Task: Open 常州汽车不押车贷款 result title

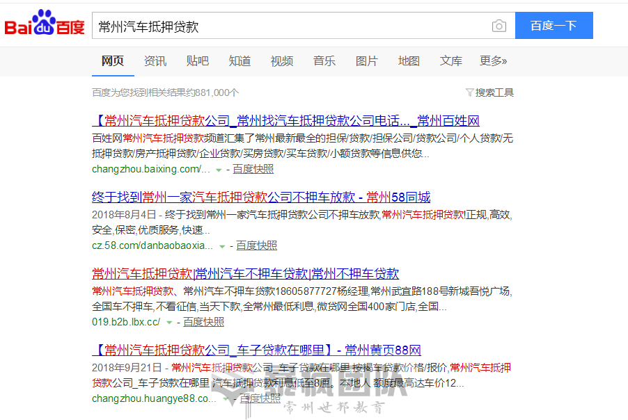Action: coord(246,273)
